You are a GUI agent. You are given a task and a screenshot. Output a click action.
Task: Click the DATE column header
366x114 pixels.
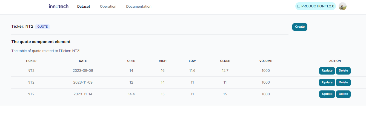[83, 61]
